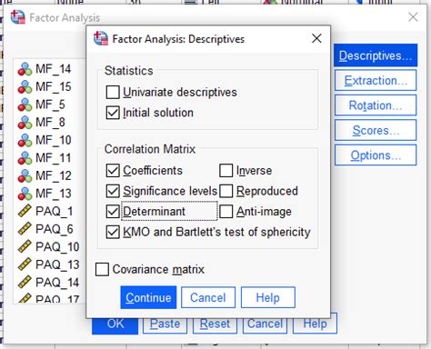Screen dimensions: 431x349
Task: Uncheck the Initial solution option
Action: 113,113
